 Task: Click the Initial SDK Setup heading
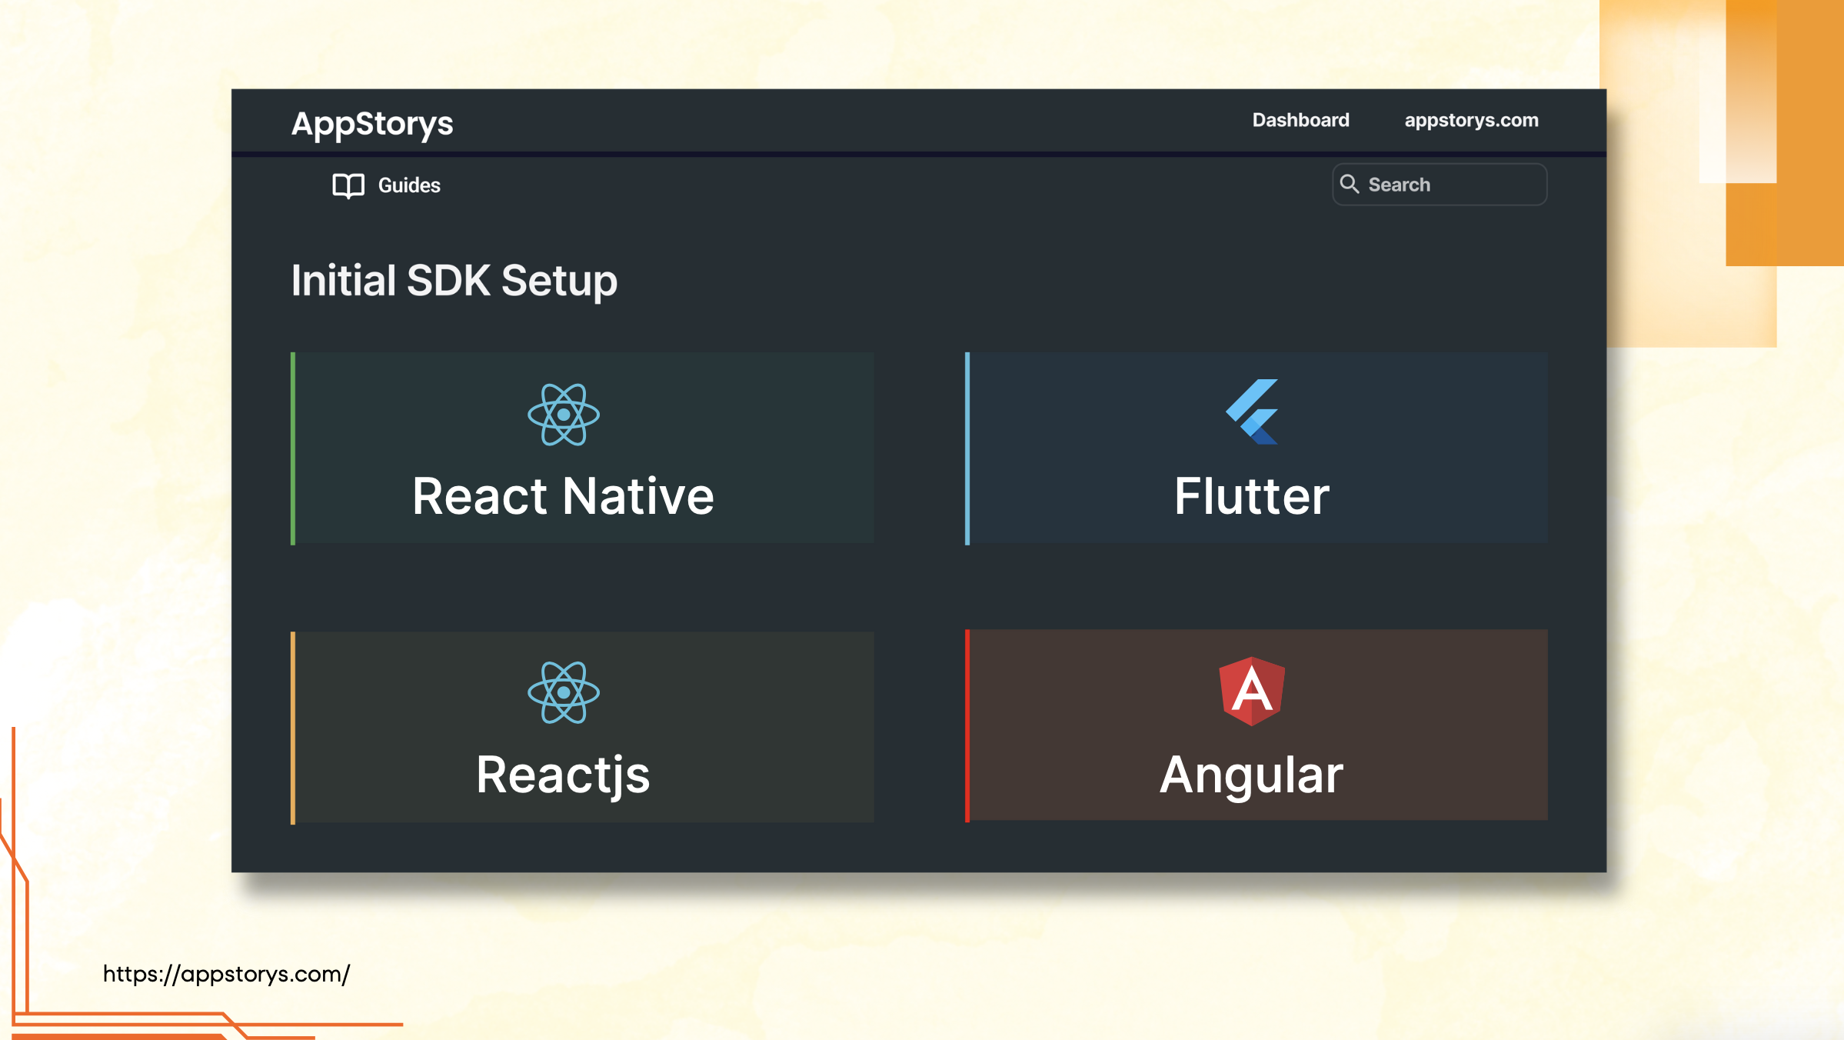(454, 281)
